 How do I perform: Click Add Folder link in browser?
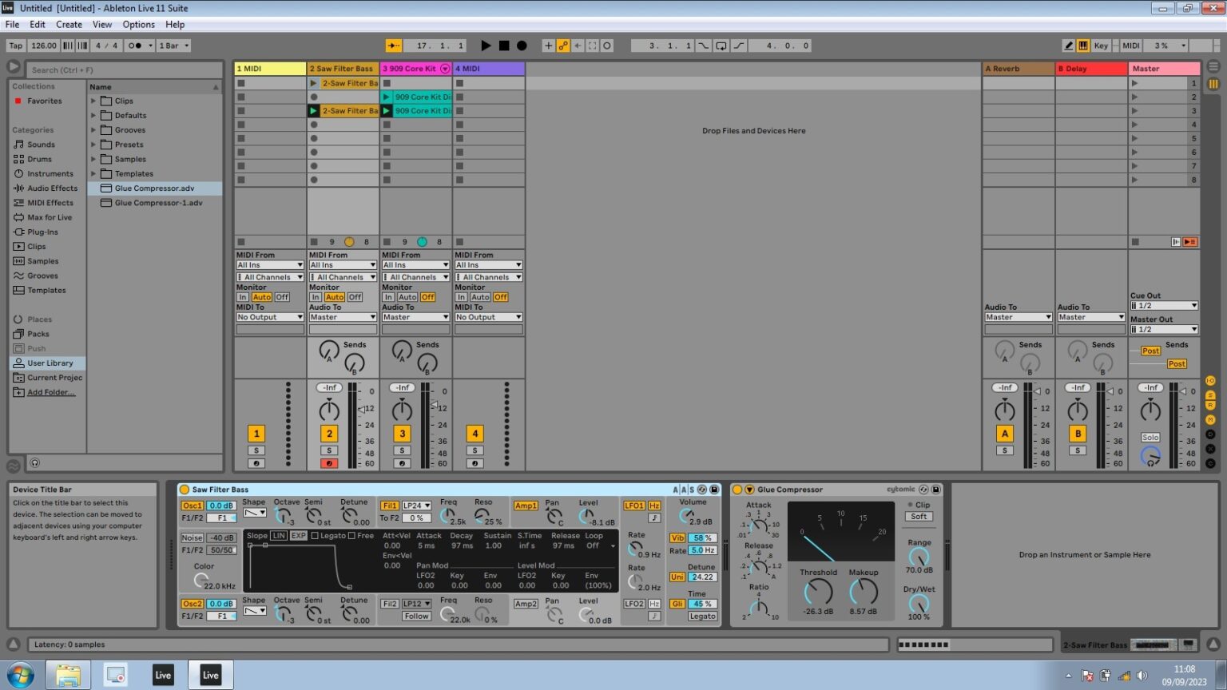[x=51, y=392]
